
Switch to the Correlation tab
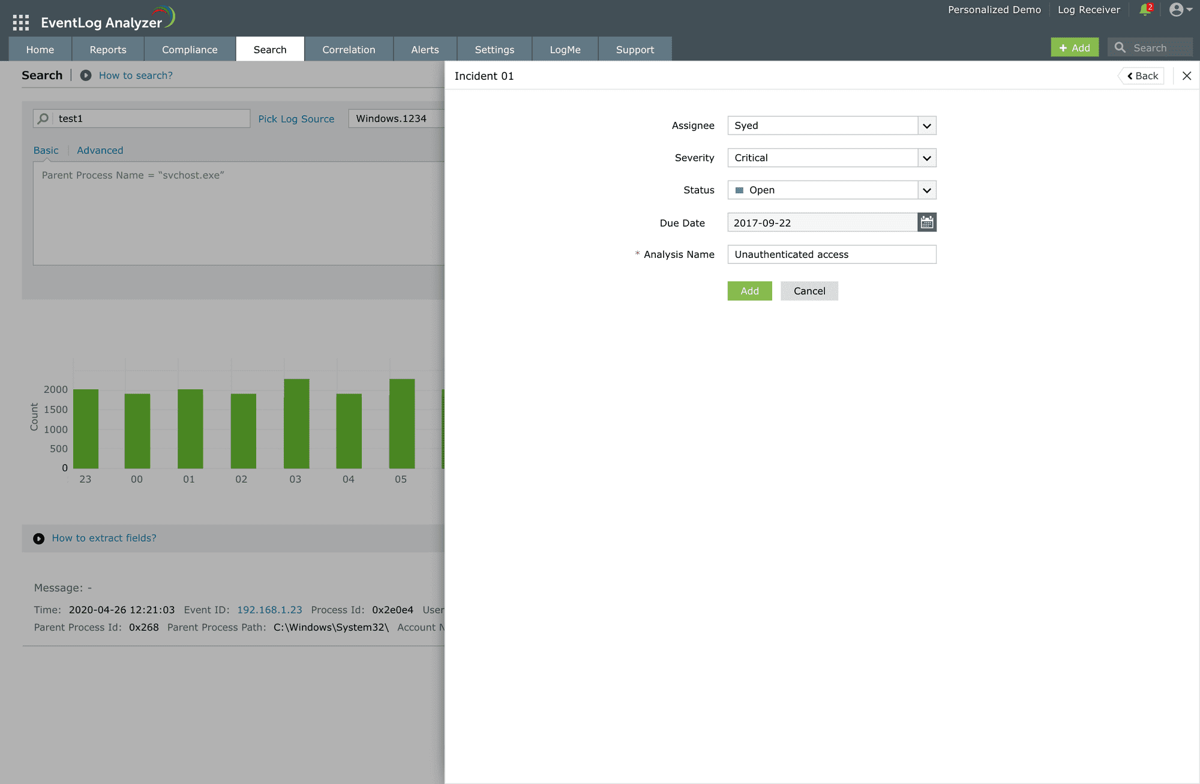click(349, 49)
